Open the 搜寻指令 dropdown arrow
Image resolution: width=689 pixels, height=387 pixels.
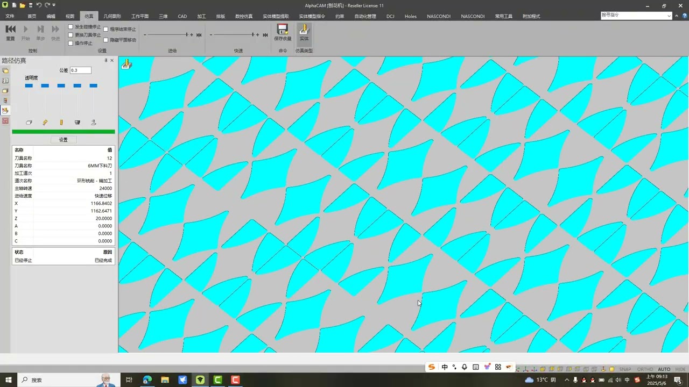(x=669, y=16)
